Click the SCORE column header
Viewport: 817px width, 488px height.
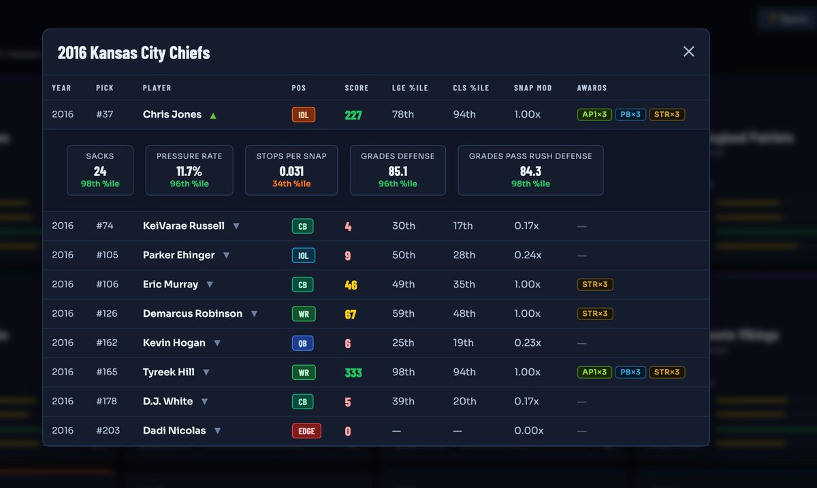click(357, 88)
